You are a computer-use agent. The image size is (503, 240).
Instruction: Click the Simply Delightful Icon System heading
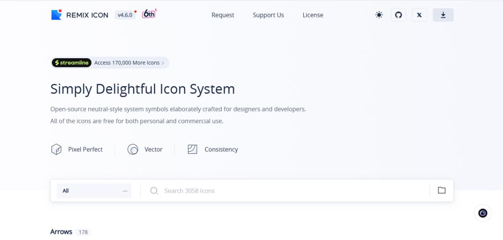143,89
